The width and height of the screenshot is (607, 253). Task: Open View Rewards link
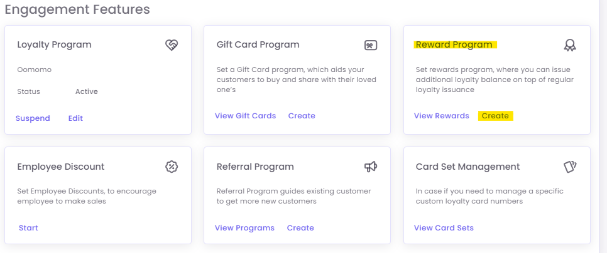point(441,116)
